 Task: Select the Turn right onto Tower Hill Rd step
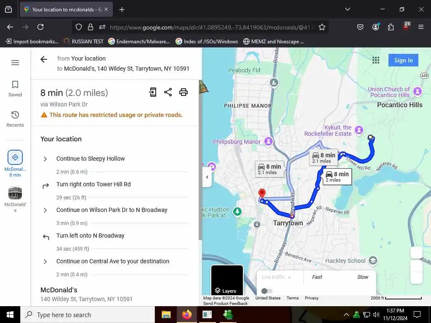[x=93, y=184]
